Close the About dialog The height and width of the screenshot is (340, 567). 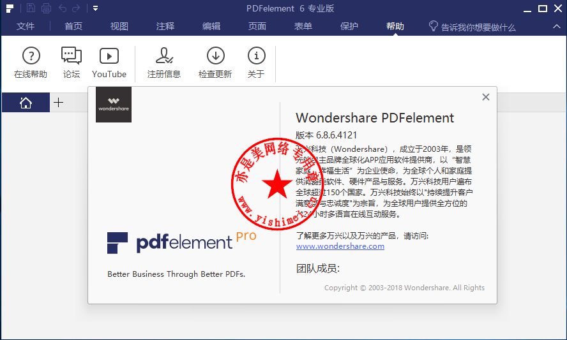[x=486, y=97]
